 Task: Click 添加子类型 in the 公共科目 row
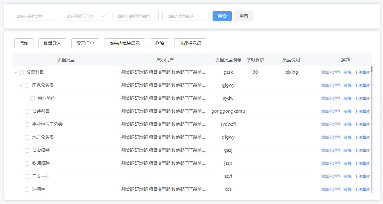point(331,111)
